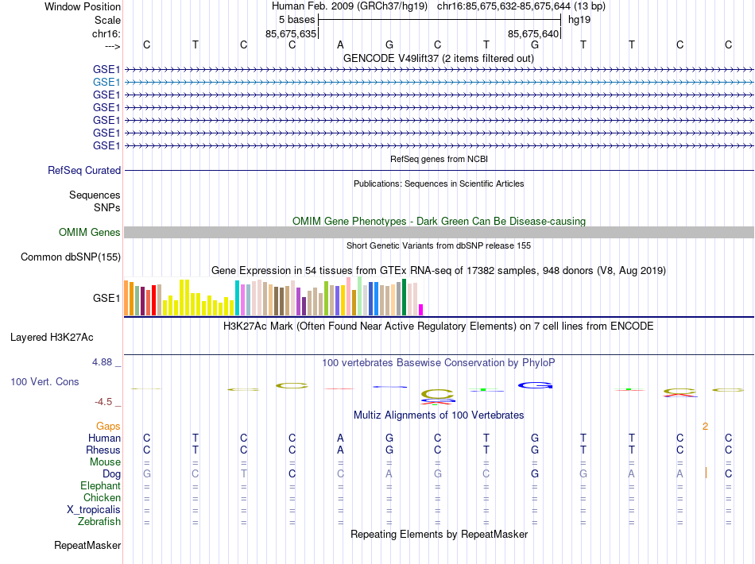The height and width of the screenshot is (564, 755).
Task: Open 'Publications: Sequences in Scientific Articles' title
Action: tap(439, 183)
